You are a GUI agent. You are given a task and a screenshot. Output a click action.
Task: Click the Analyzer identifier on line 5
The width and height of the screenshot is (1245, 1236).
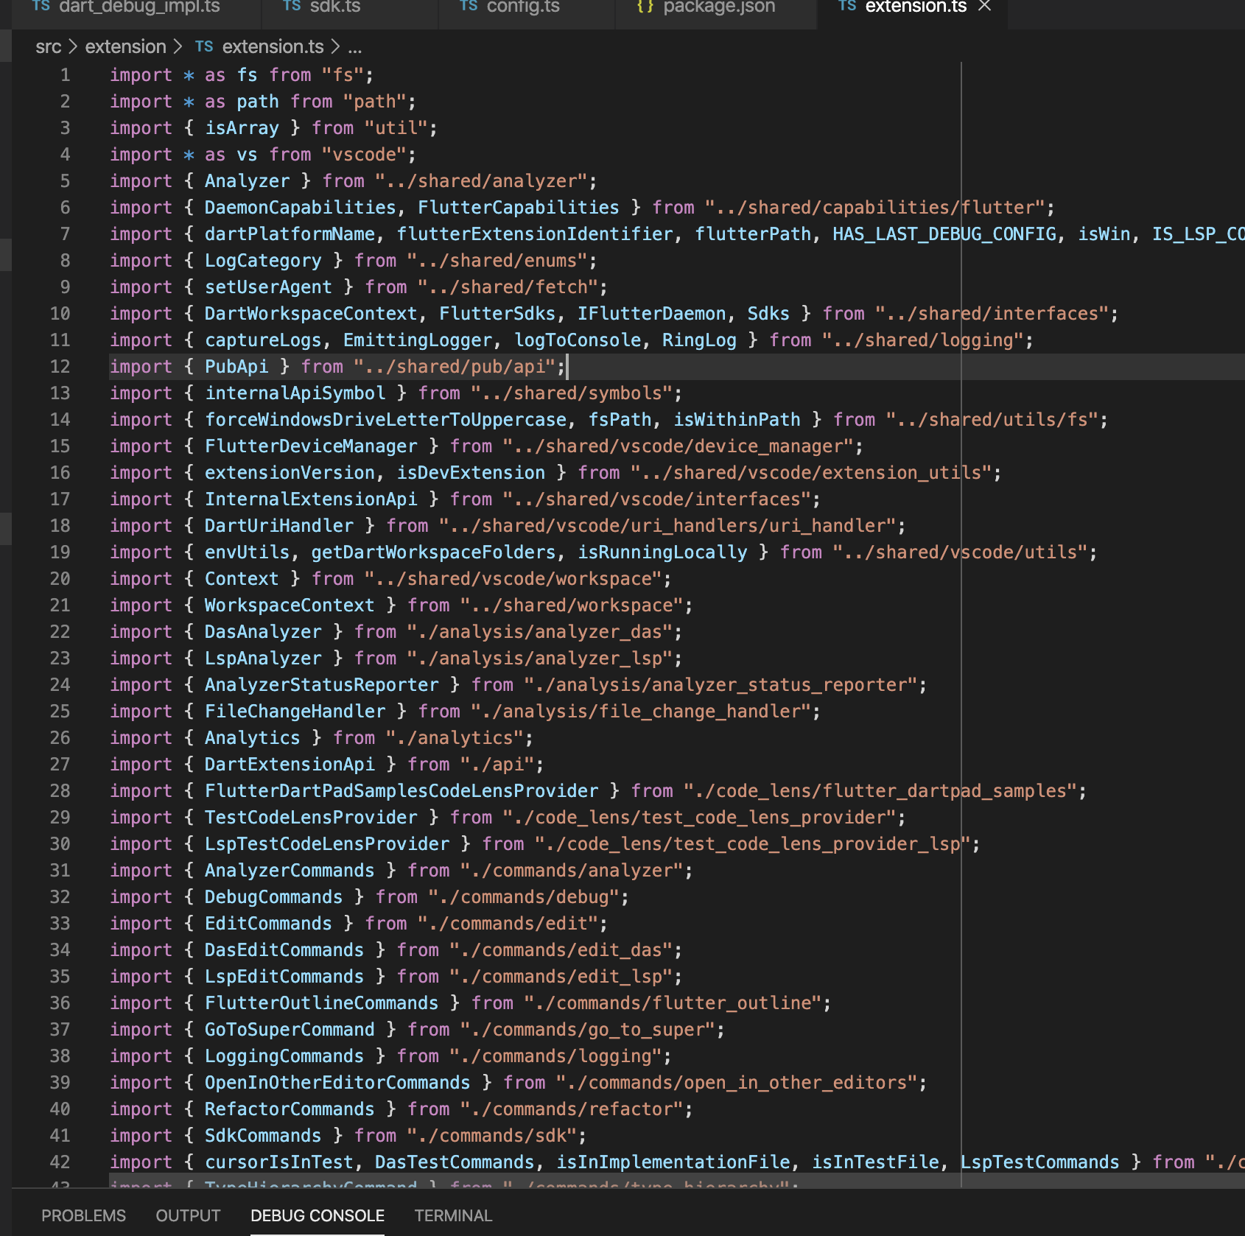tap(248, 181)
